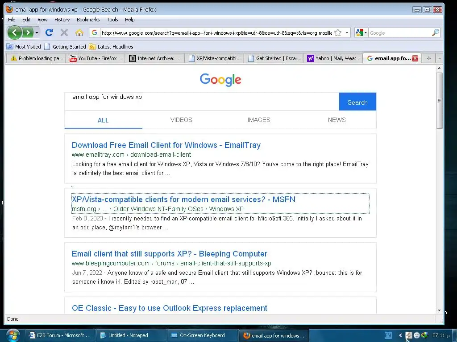
Task: Click the Firefox icon in the title bar
Action: point(9,9)
